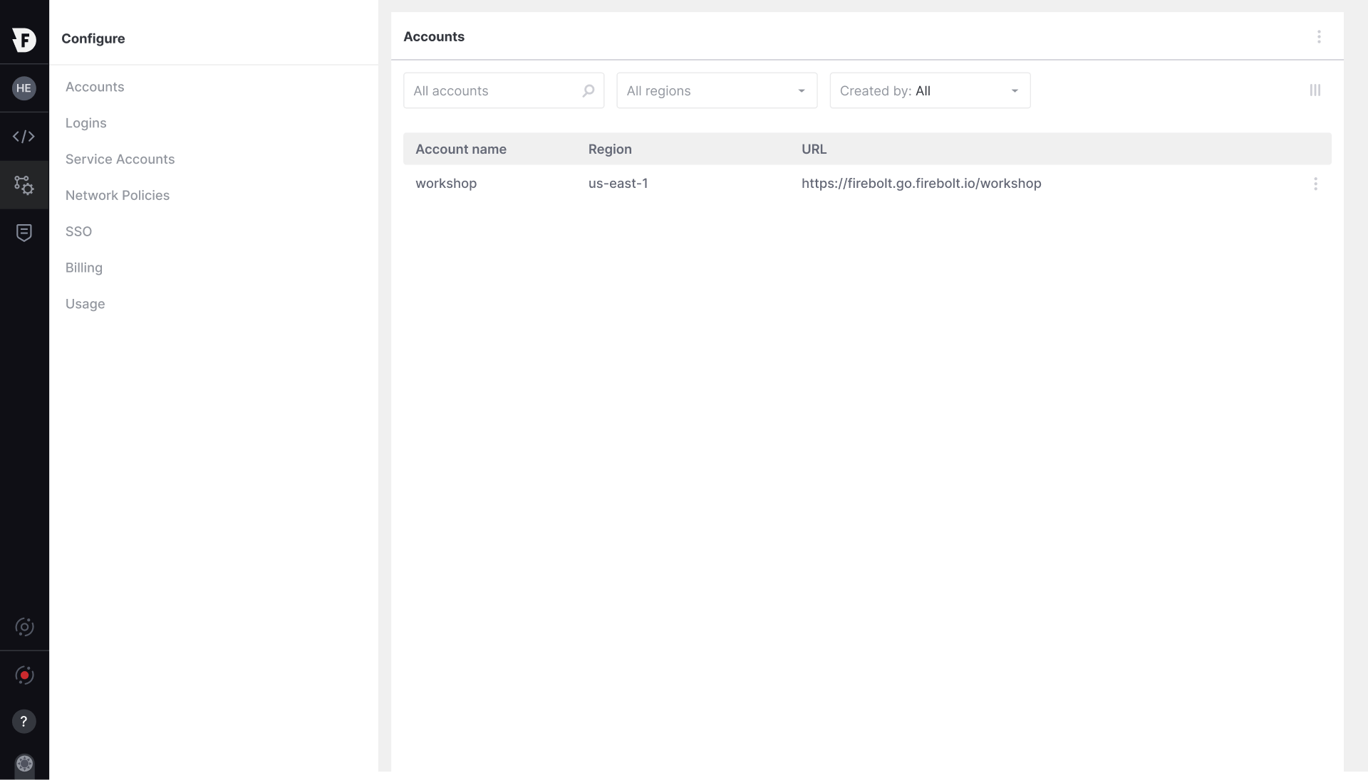Click the engine status circular icon
This screenshot has width=1368, height=780.
point(24,627)
